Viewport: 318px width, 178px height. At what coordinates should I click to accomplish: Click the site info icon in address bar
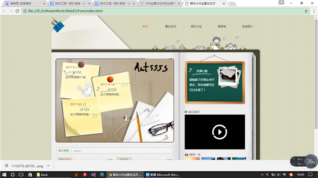click(x=25, y=11)
